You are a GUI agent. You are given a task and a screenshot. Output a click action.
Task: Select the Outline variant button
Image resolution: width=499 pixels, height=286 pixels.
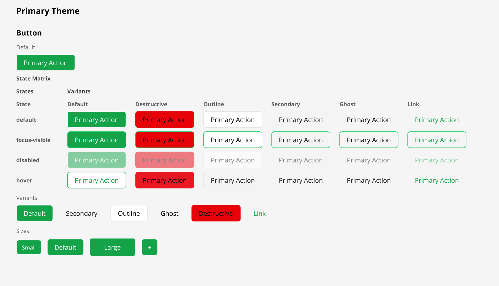click(x=129, y=213)
